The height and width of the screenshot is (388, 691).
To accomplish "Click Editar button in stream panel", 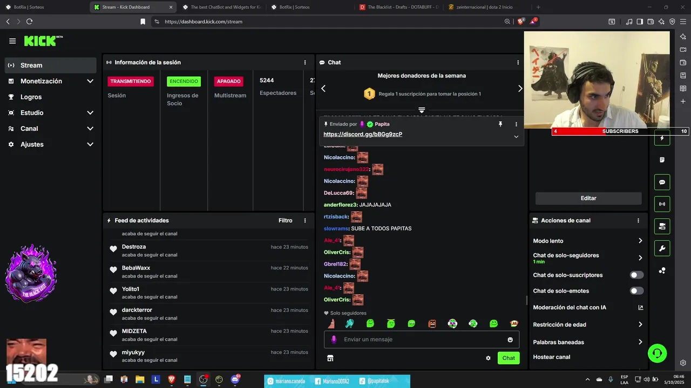I will coord(588,198).
